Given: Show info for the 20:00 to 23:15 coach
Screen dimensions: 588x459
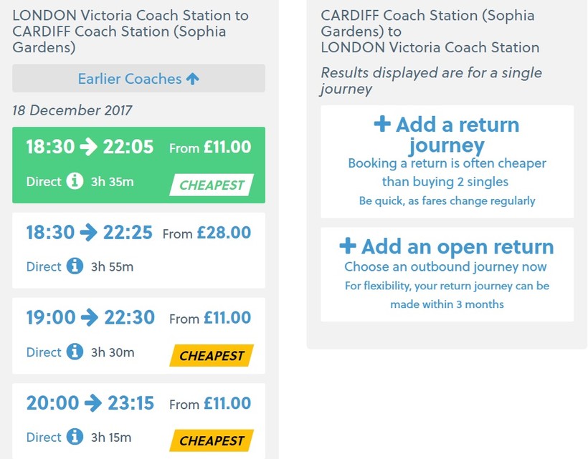Looking at the screenshot, I should [75, 437].
